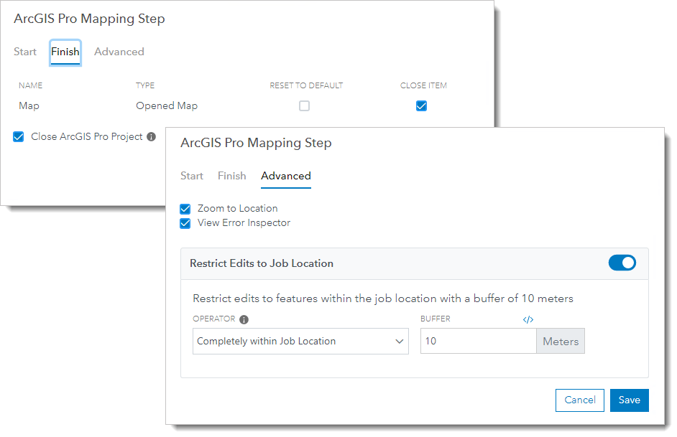Click the Save button
Image resolution: width=677 pixels, height=437 pixels.
click(629, 400)
